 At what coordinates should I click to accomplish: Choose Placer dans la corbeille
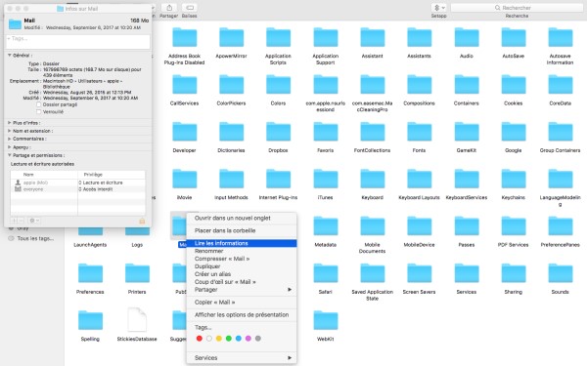tap(242, 230)
